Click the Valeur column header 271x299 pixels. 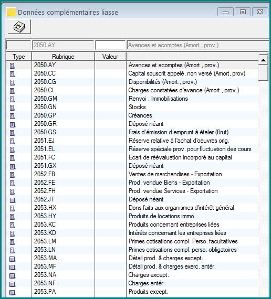(110, 57)
